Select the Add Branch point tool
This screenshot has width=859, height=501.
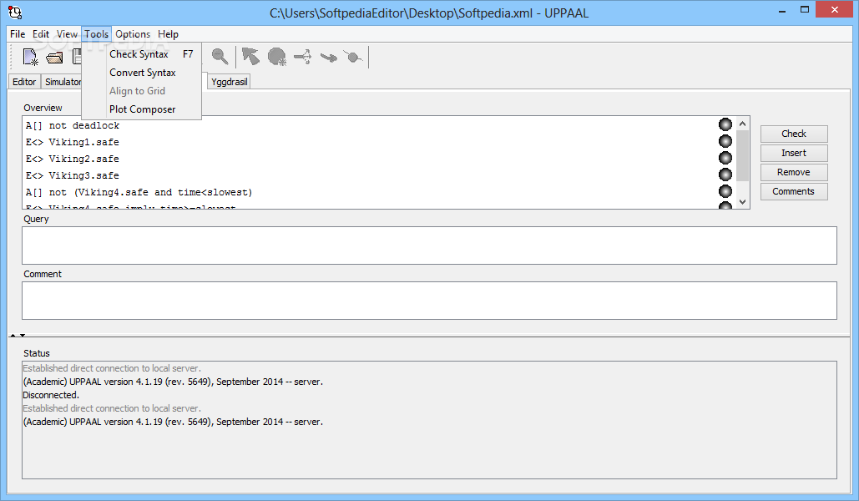pos(302,57)
